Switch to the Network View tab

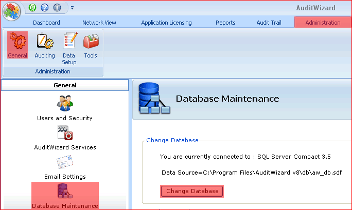point(99,23)
